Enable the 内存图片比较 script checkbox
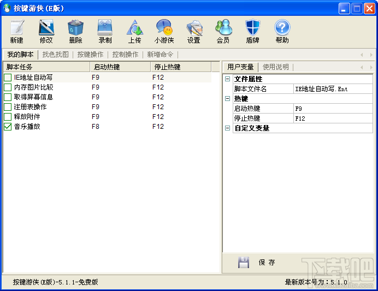The image size is (378, 291). click(8, 87)
